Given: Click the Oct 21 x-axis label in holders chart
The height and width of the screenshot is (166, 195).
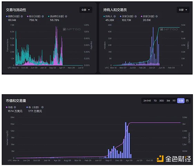Looking at the screenshot, I should [152, 68].
